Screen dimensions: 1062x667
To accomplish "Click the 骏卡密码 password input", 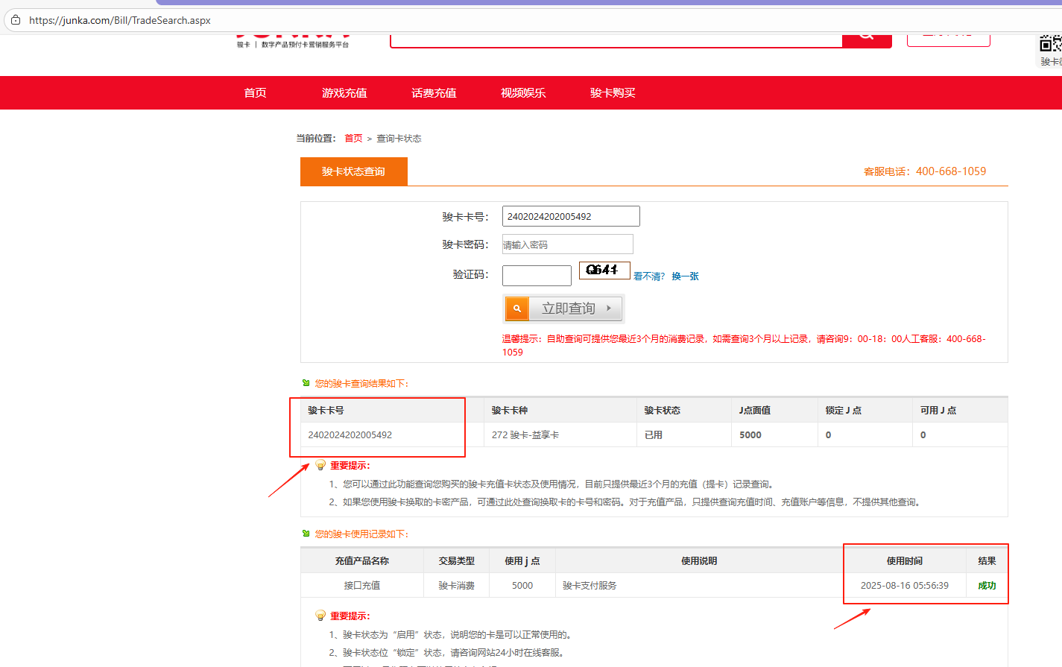I will coord(568,244).
